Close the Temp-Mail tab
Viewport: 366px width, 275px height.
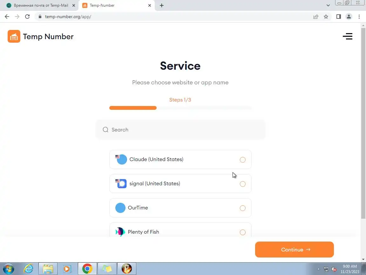pyautogui.click(x=73, y=5)
